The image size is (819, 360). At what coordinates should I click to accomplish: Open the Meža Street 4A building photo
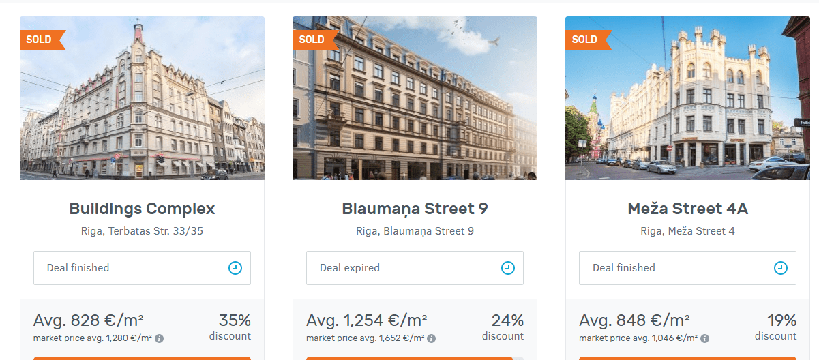[687, 98]
